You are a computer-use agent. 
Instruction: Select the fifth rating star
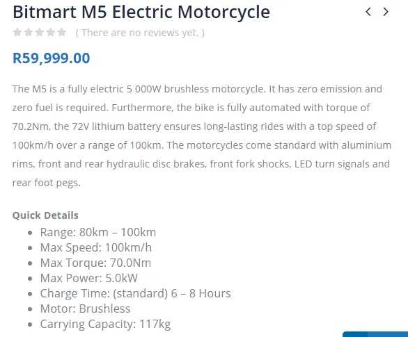click(x=62, y=33)
